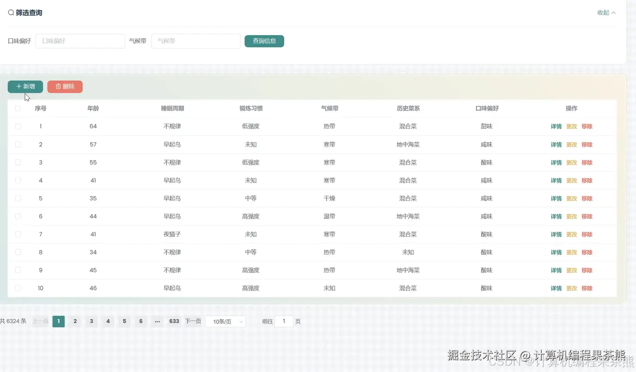
Task: Check the checkbox of row 序号 5
Action: tap(18, 198)
